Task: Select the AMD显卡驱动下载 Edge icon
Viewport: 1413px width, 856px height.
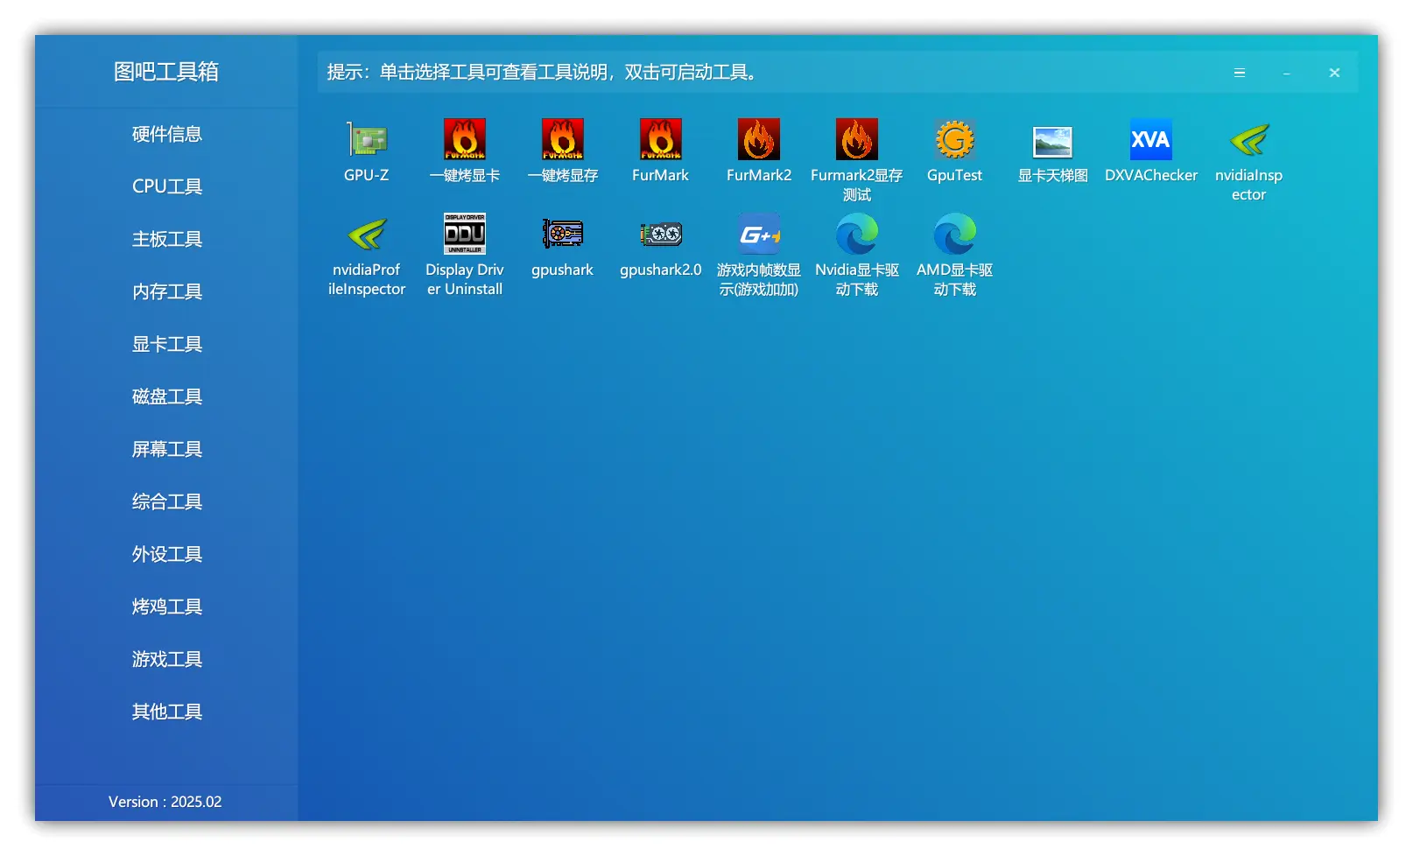Action: (x=955, y=235)
